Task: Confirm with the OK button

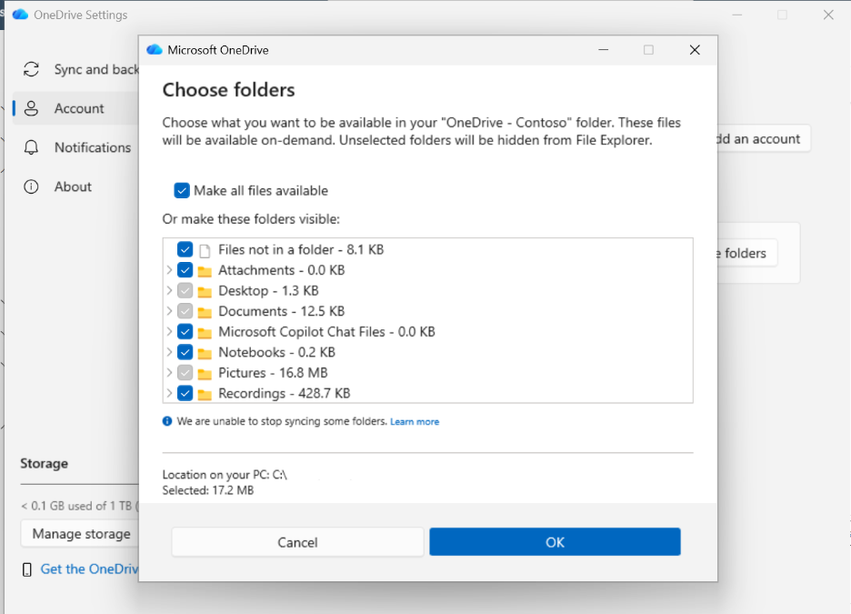Action: (555, 542)
